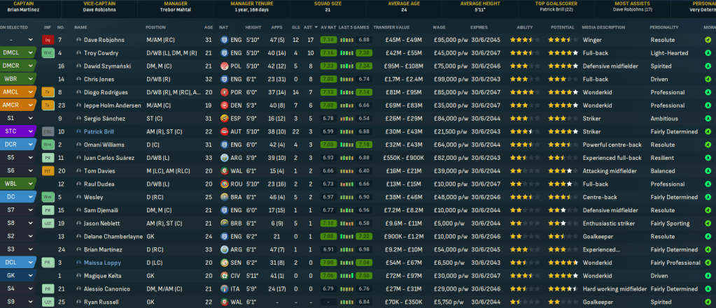
Task: Click the England flag icon for Chris Jones
Action: [224, 79]
